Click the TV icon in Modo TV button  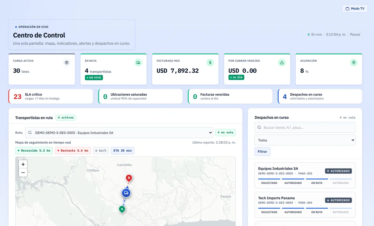348,9
